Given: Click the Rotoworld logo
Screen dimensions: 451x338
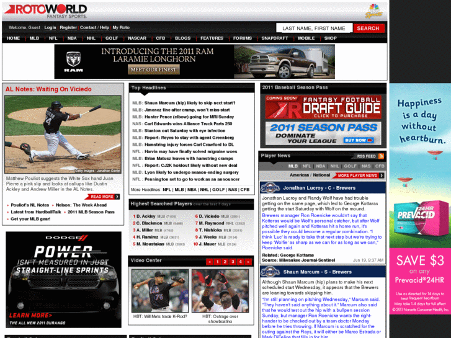Looking at the screenshot, I should click(45, 12).
